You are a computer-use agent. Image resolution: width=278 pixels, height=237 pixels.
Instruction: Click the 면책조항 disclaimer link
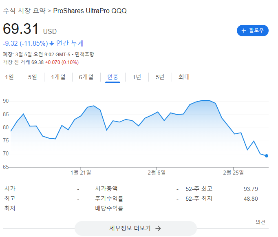[84, 54]
